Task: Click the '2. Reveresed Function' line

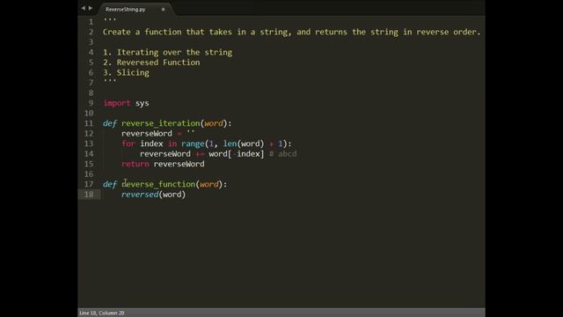Action: click(151, 63)
